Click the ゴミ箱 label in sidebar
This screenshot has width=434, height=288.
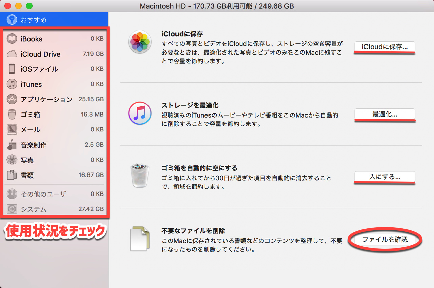tap(31, 115)
